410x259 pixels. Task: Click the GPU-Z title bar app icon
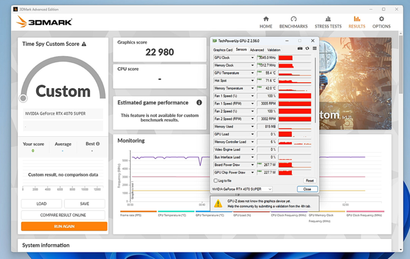214,41
